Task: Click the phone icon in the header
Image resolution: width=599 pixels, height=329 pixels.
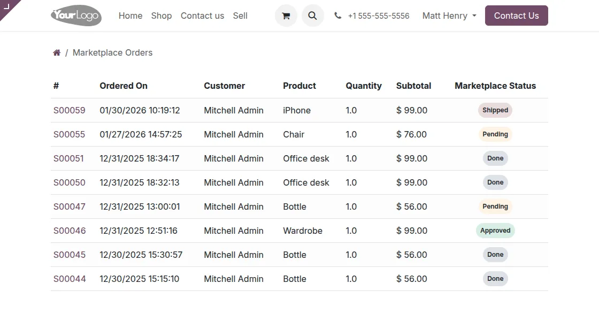Action: (337, 16)
